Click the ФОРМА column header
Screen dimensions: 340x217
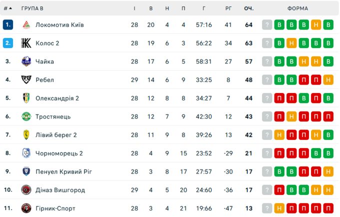297,8
